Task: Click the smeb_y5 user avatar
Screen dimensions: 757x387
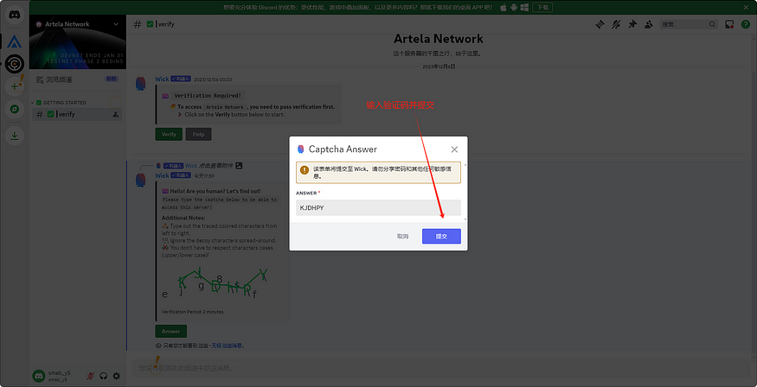Action: click(x=39, y=376)
